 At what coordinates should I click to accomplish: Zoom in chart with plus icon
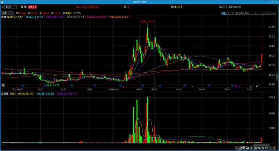pos(274,148)
